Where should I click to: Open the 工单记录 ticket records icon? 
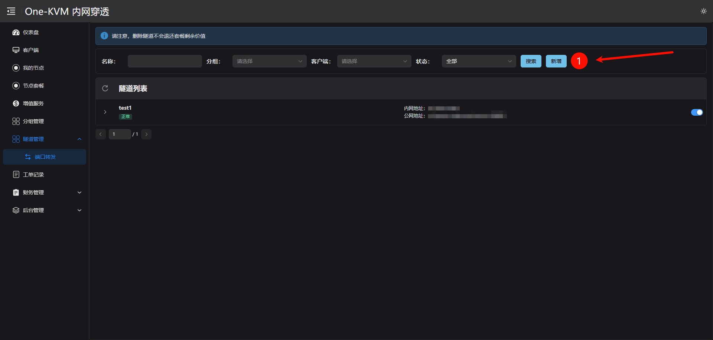click(16, 175)
